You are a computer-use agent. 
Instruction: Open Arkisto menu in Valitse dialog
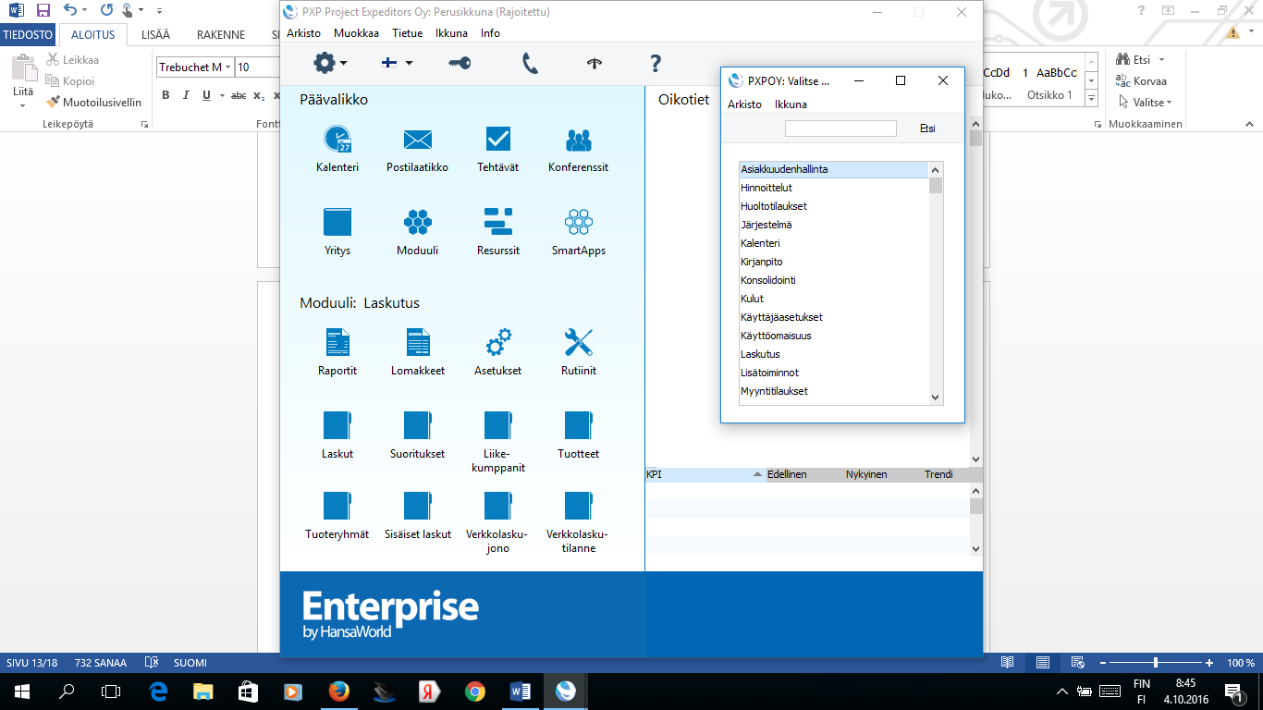(744, 104)
